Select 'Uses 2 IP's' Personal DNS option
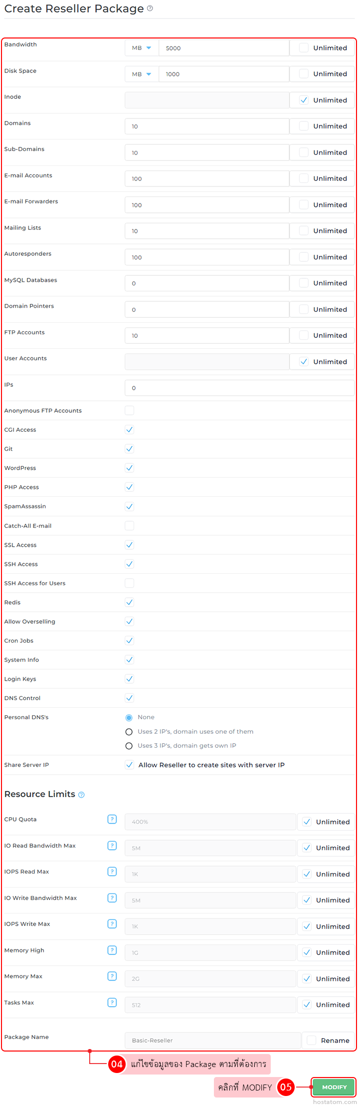Image resolution: width=359 pixels, height=1106 pixels. point(129,732)
